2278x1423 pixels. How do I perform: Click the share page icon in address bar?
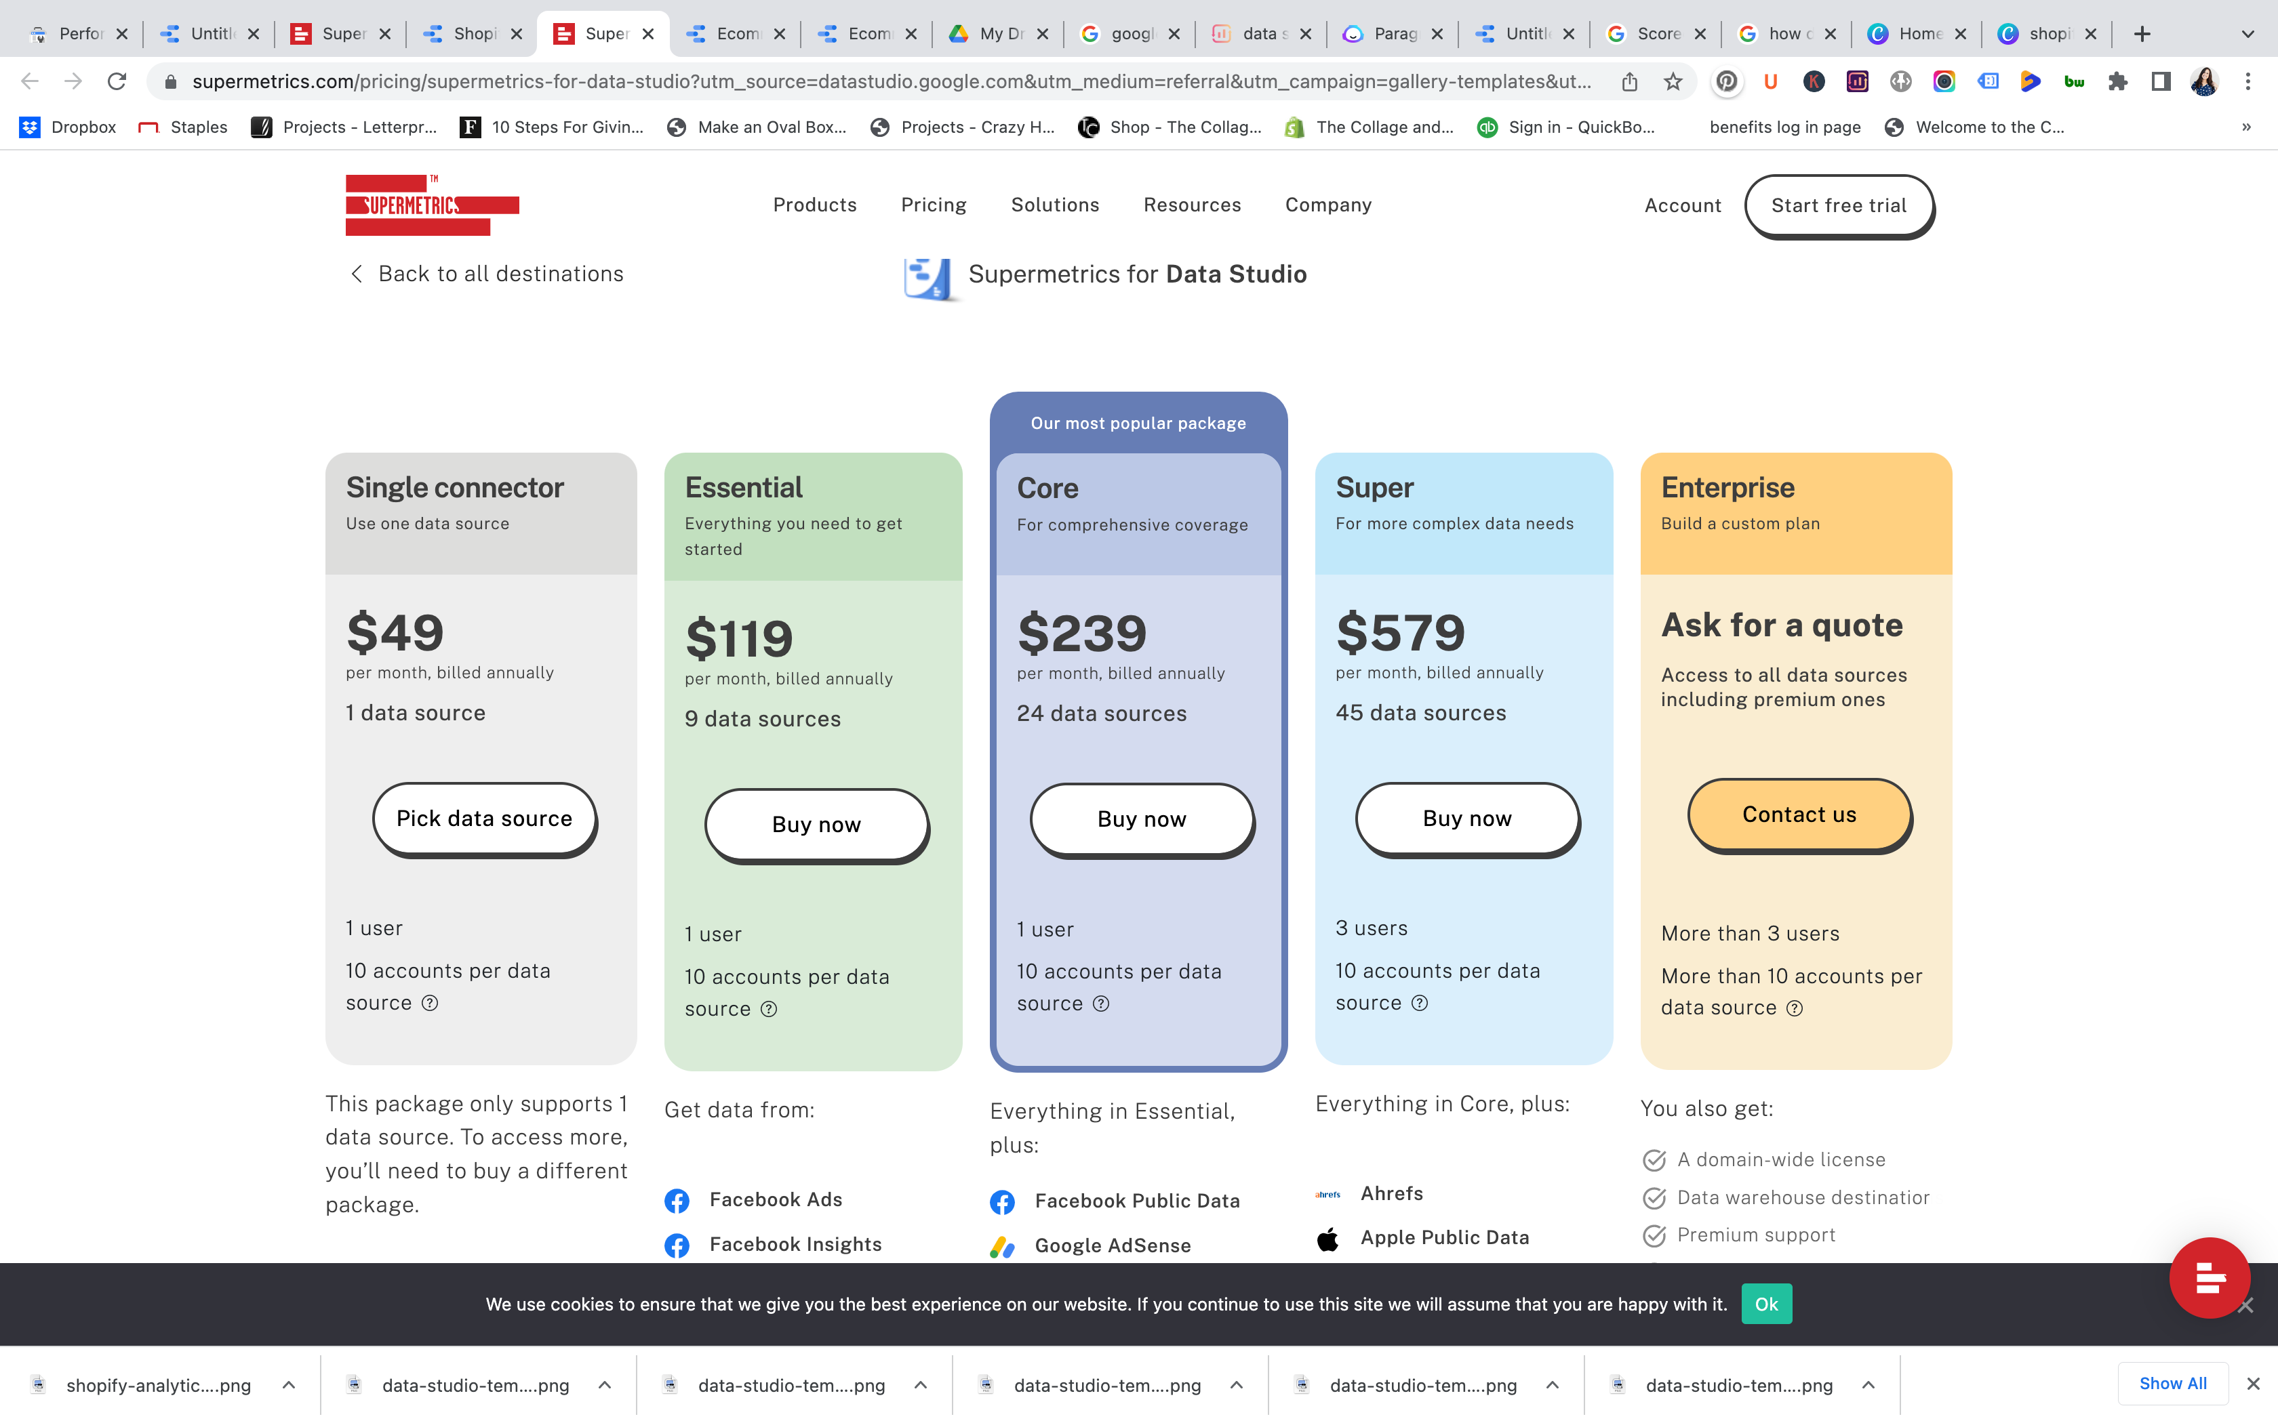(x=1629, y=82)
